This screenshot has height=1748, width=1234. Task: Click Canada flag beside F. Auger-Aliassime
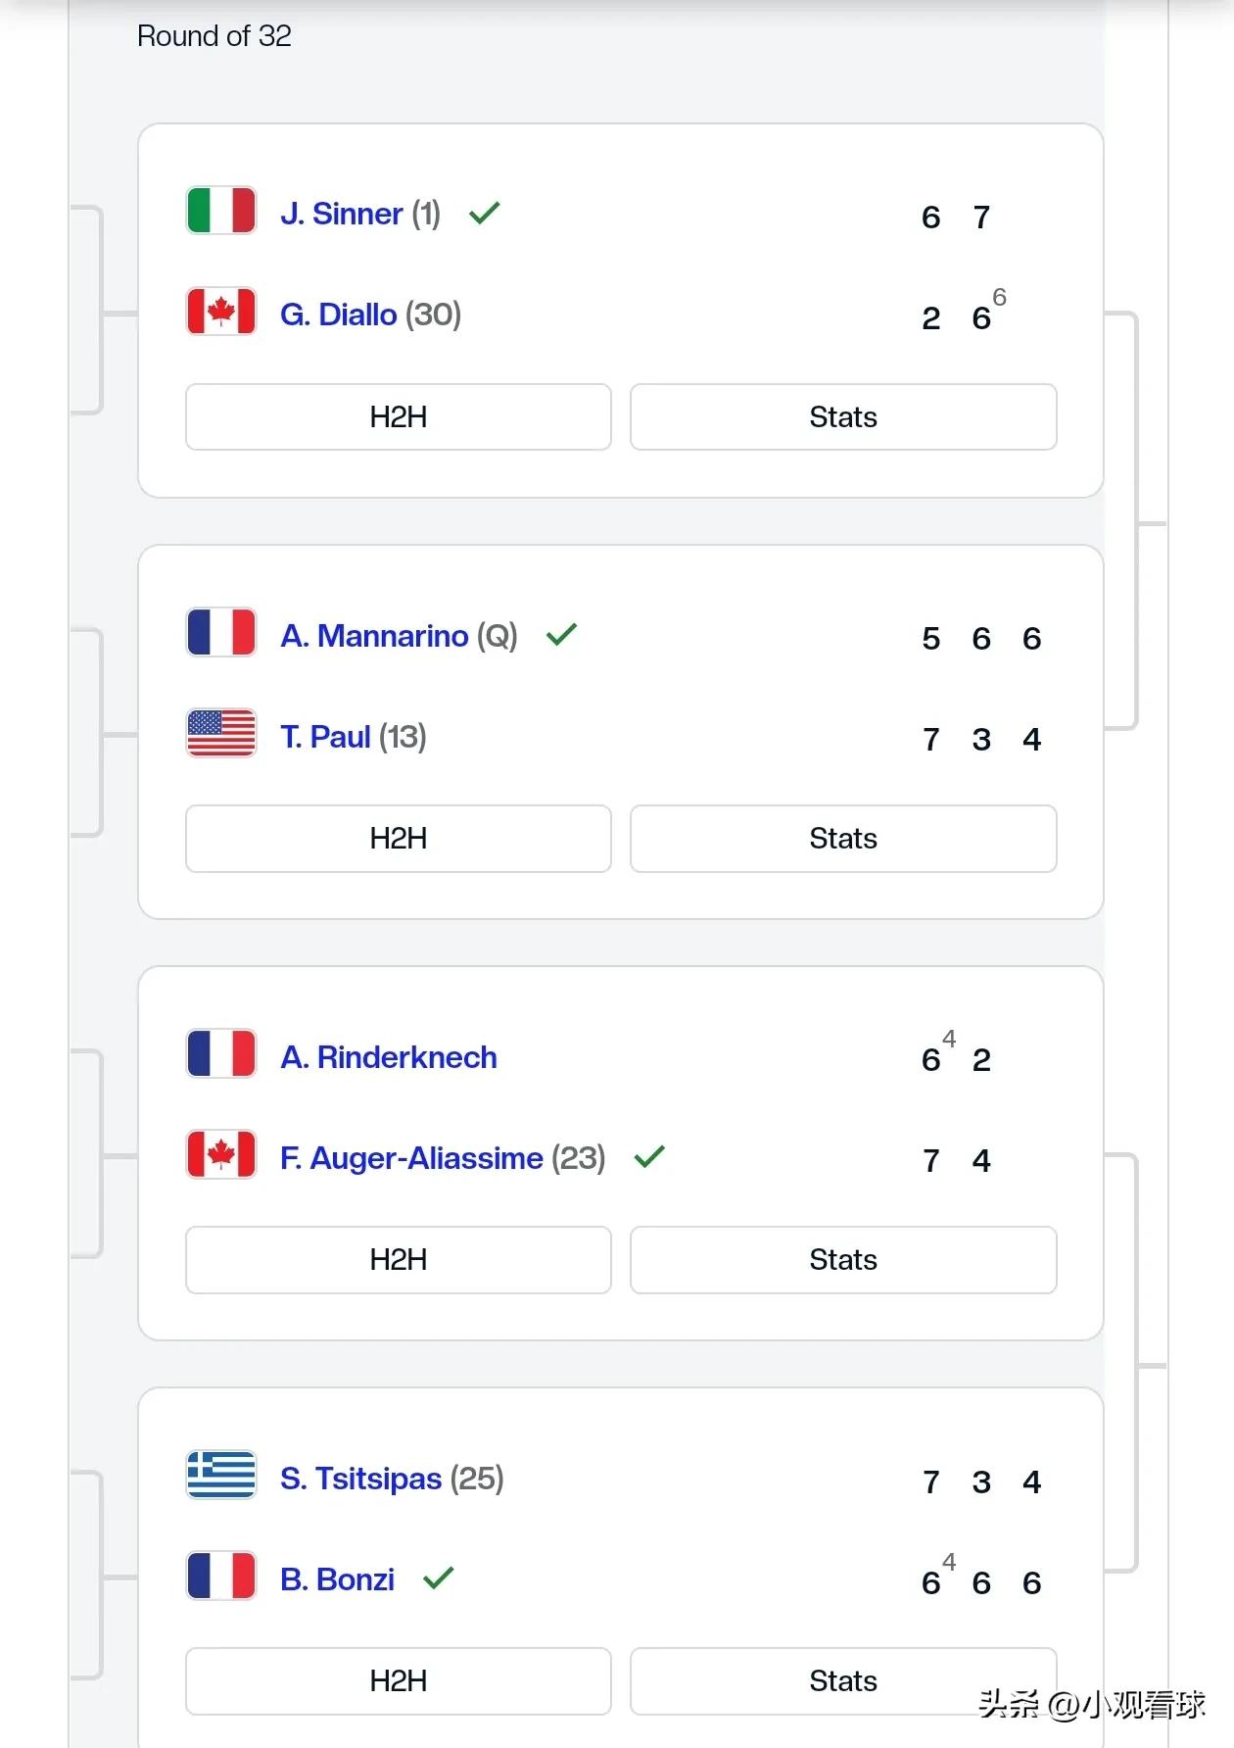click(x=221, y=1155)
